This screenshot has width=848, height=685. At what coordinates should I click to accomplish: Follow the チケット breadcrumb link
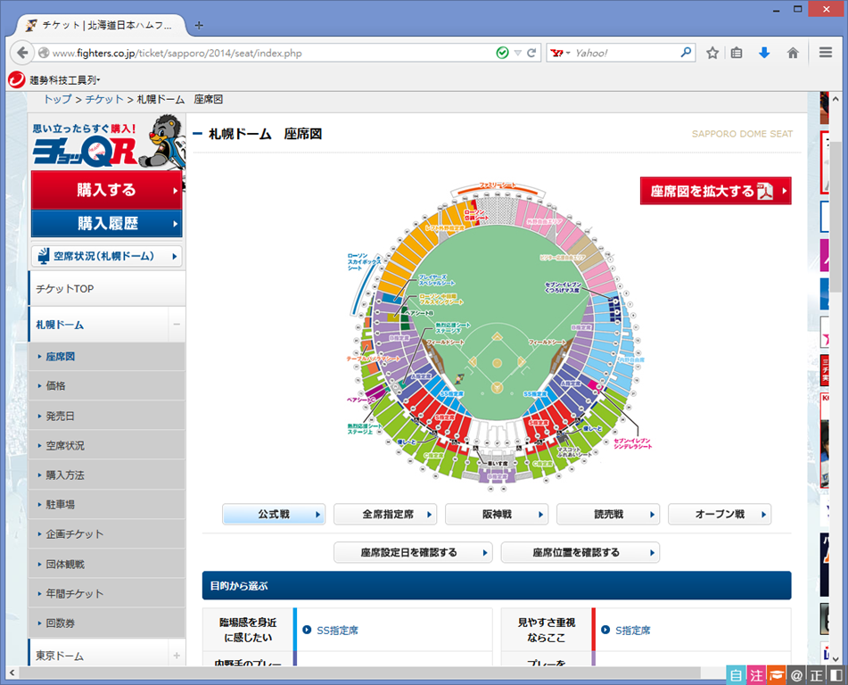[x=104, y=99]
